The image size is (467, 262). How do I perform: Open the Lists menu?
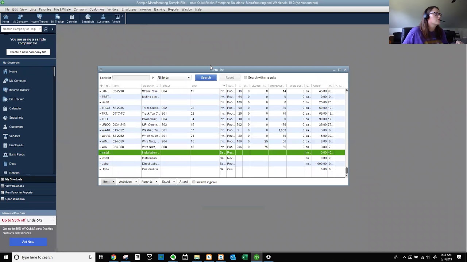coord(33,9)
